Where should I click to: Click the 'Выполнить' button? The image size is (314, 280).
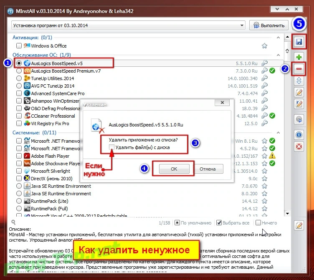point(269,25)
